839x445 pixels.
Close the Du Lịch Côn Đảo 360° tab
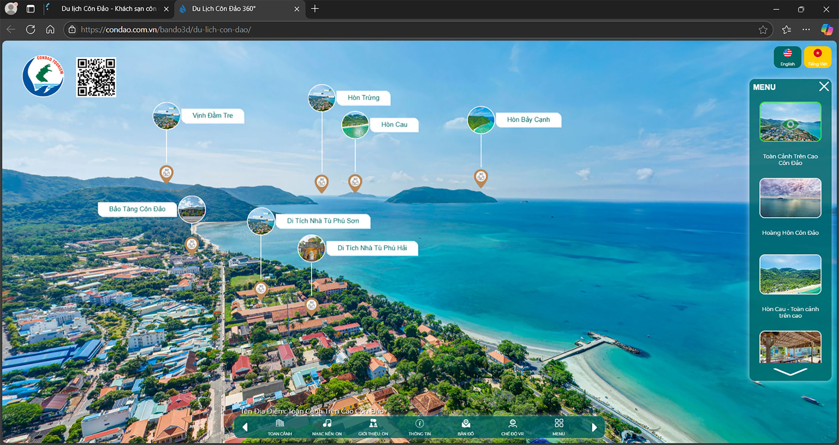pos(297,9)
